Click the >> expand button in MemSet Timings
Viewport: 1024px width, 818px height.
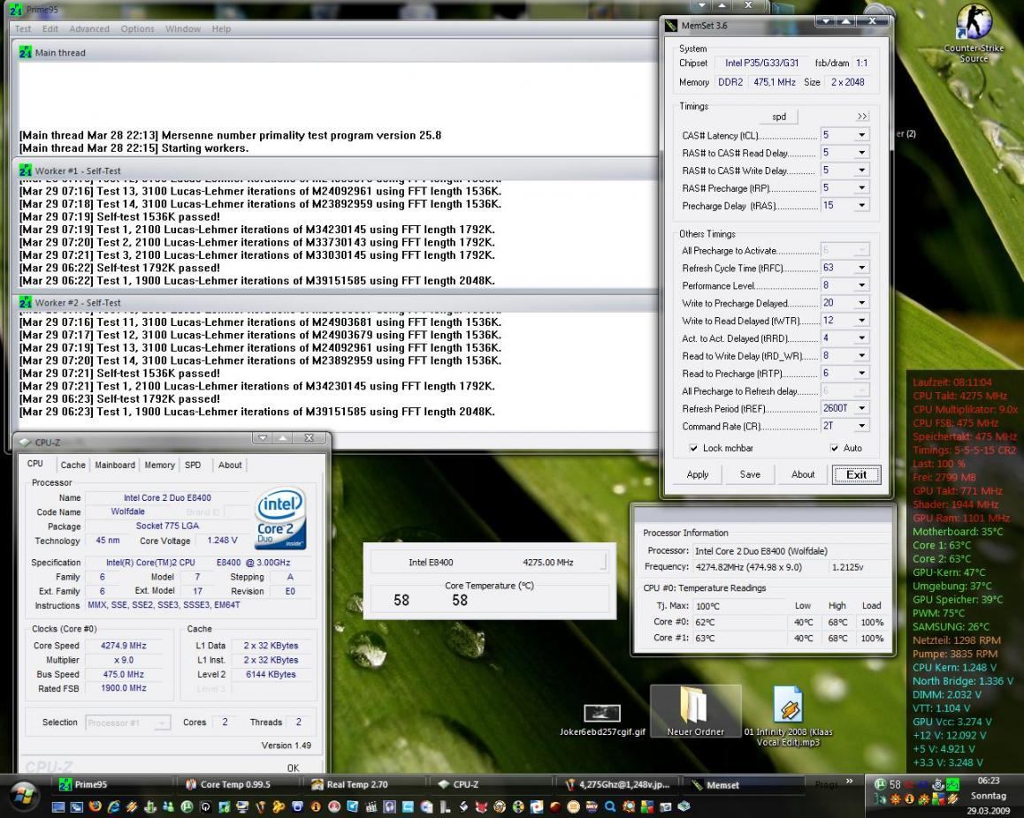click(x=862, y=116)
